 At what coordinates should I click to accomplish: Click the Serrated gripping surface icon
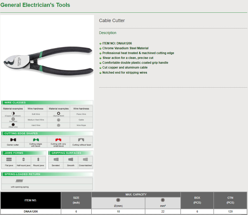click(x=56, y=159)
